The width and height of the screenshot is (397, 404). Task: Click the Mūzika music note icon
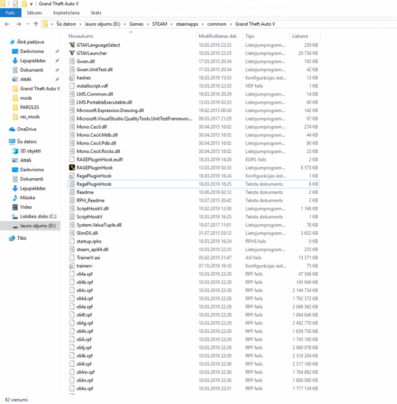click(x=15, y=198)
